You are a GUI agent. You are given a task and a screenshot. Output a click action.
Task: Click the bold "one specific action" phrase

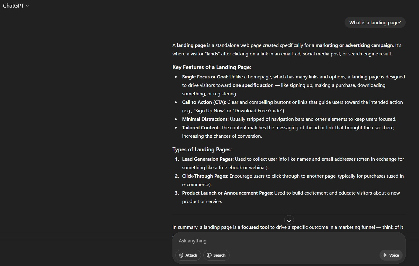click(253, 85)
